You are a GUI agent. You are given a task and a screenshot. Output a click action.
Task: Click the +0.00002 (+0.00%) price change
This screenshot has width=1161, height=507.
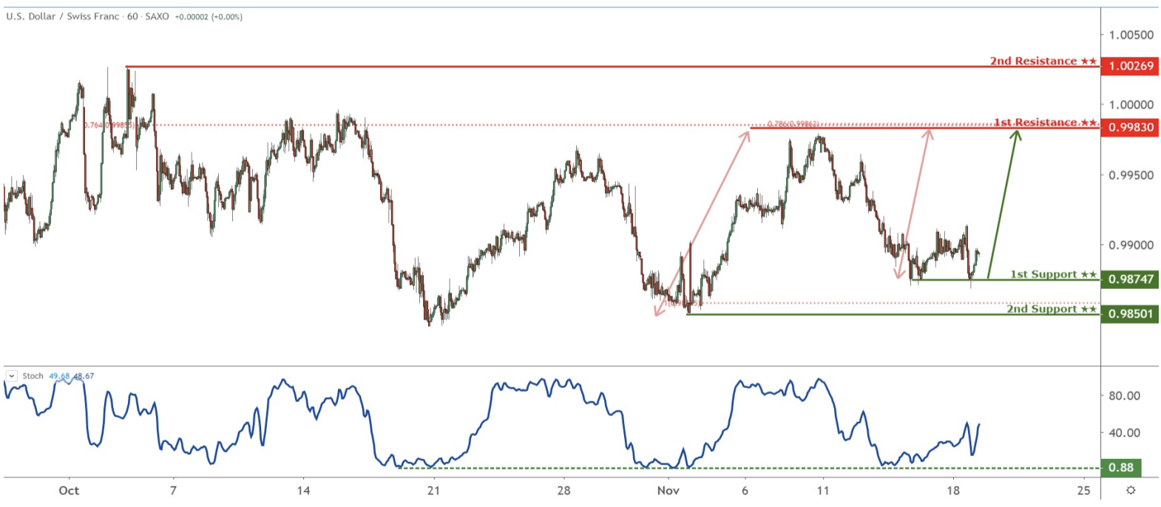tap(209, 16)
